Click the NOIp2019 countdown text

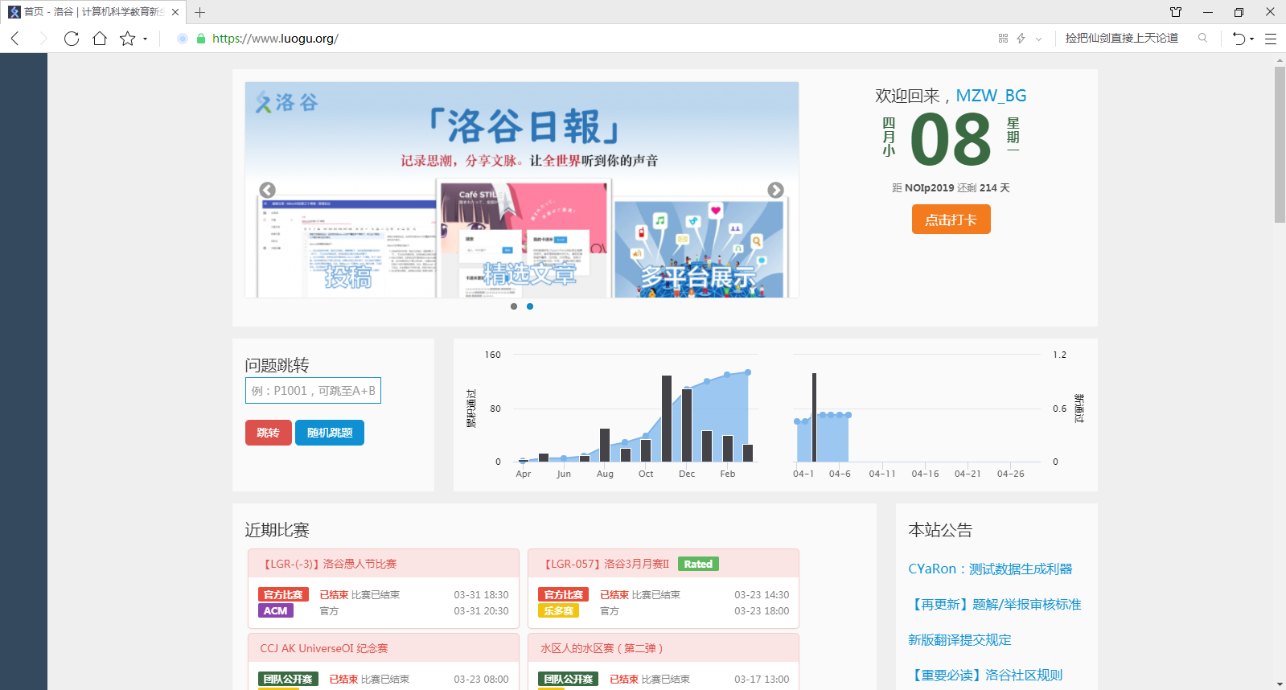tap(951, 188)
